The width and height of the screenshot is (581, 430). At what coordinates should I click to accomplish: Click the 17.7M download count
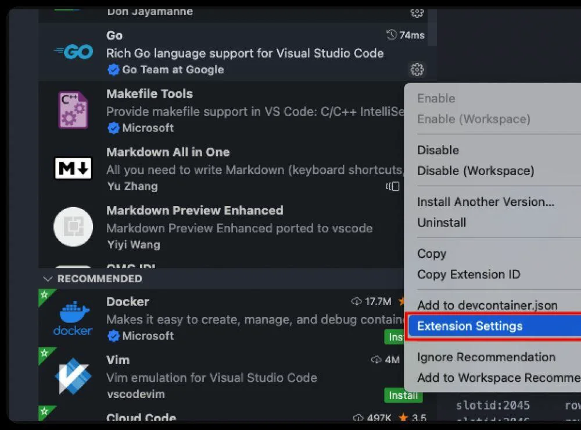pyautogui.click(x=378, y=301)
